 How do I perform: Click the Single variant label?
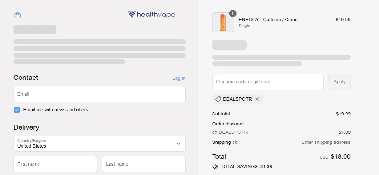[x=244, y=26]
